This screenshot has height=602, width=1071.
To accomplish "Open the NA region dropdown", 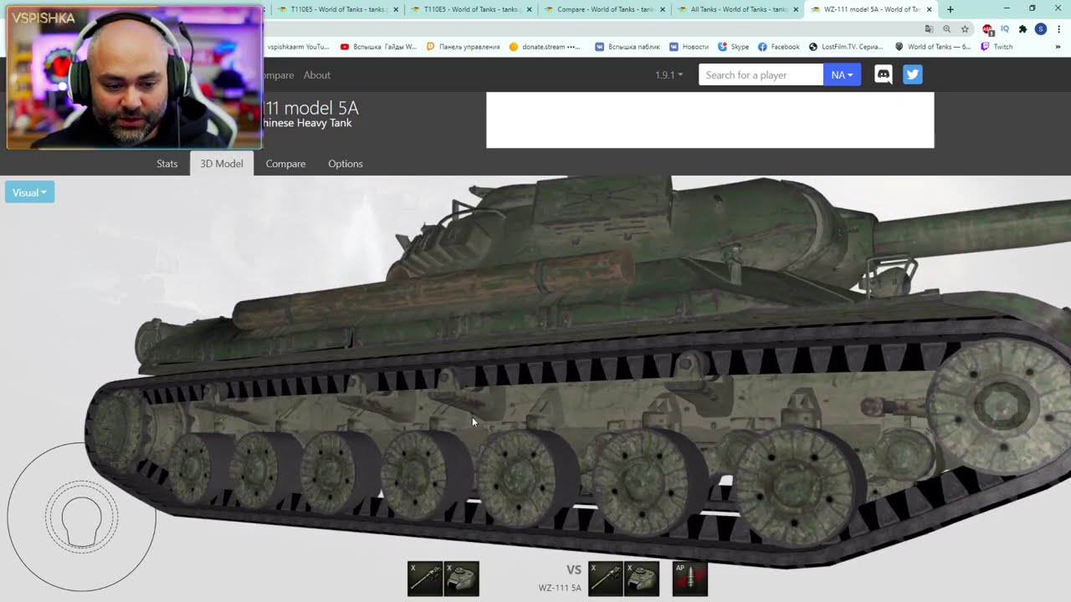I will [x=842, y=74].
